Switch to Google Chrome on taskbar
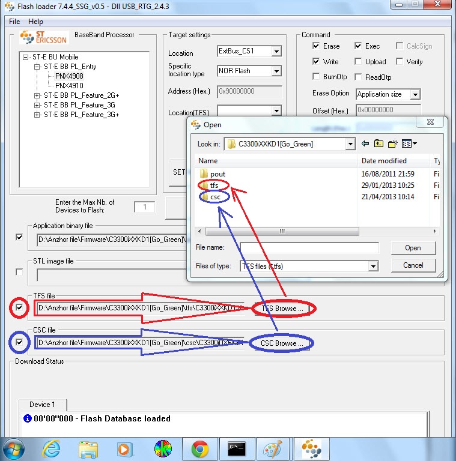The width and height of the screenshot is (456, 461). (x=199, y=449)
